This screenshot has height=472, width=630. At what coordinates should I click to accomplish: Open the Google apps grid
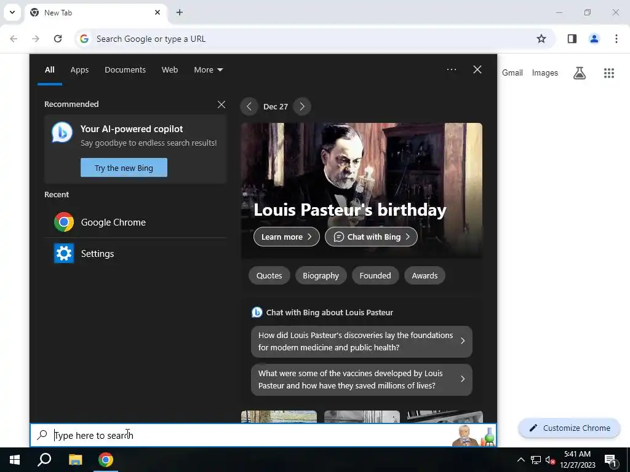(x=608, y=73)
